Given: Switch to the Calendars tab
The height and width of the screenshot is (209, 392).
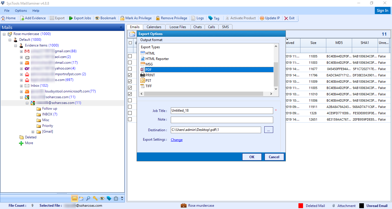Looking at the screenshot, I should 154,27.
